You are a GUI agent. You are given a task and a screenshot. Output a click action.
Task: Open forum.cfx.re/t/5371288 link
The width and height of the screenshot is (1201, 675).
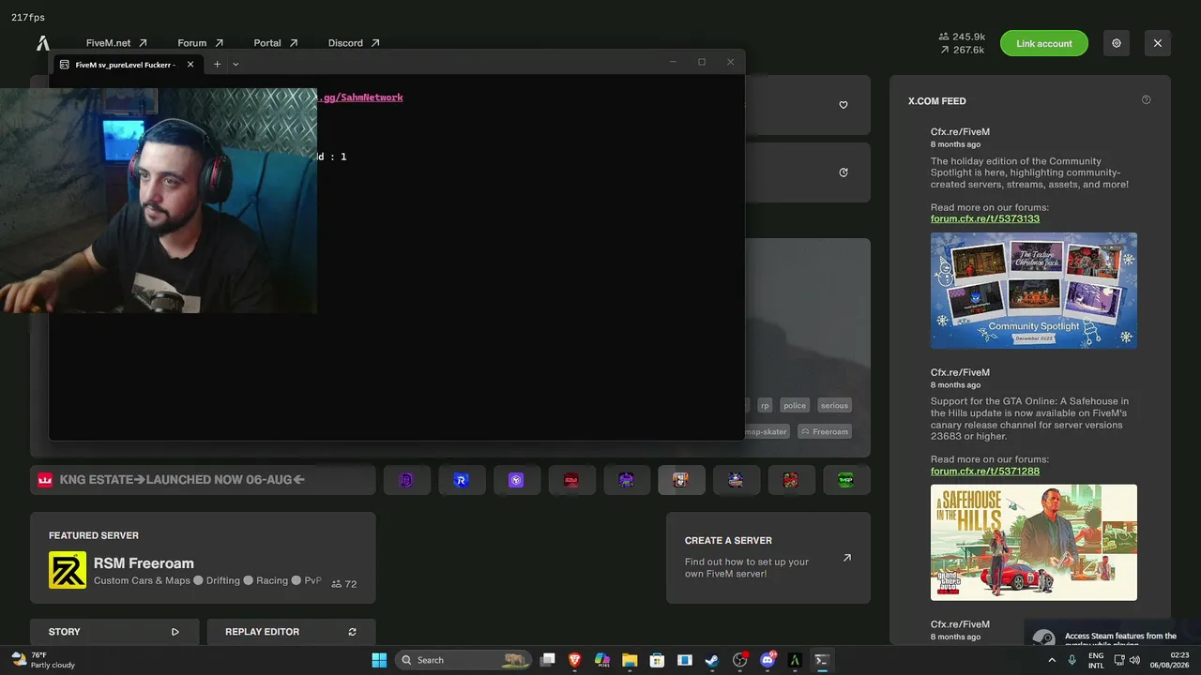[x=985, y=471]
